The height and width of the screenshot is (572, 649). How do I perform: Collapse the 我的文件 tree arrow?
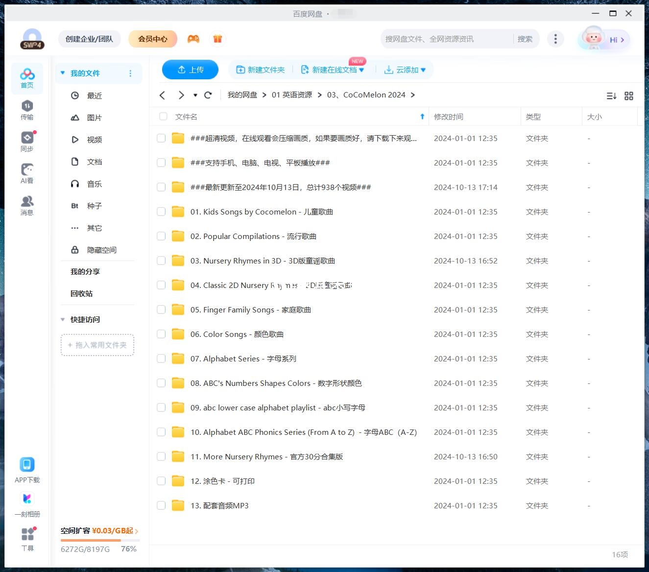[63, 73]
